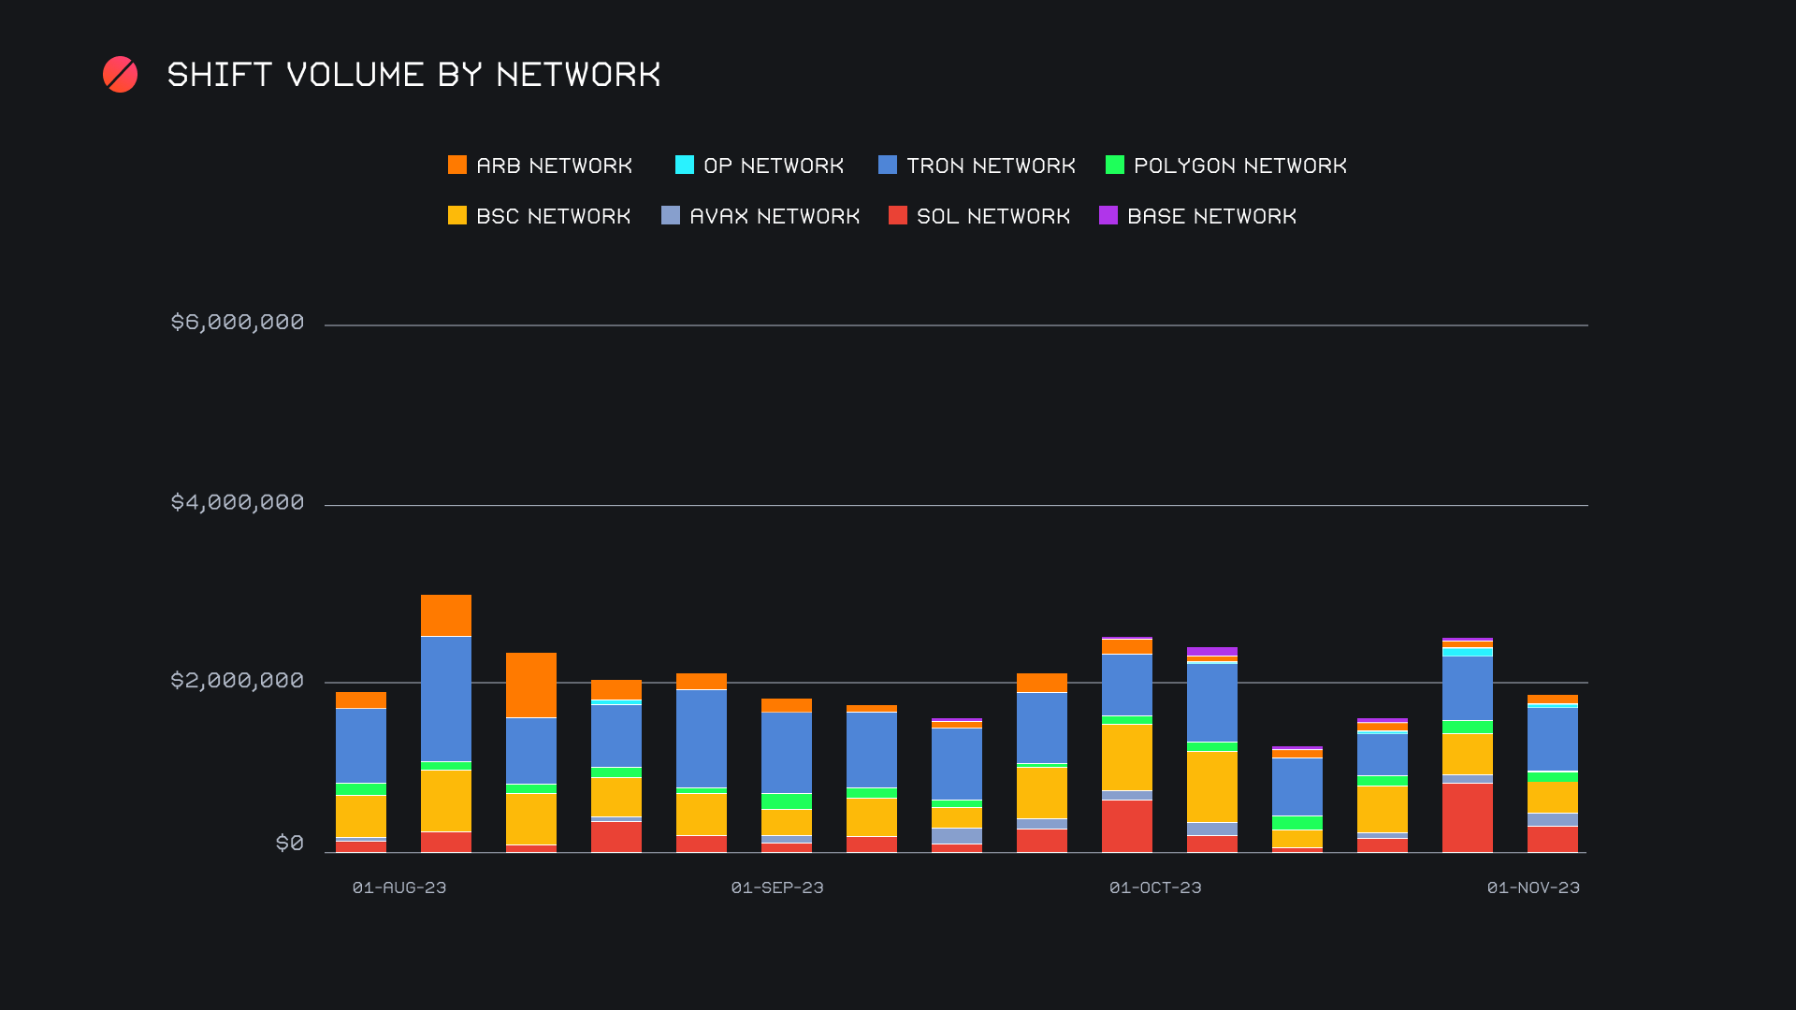This screenshot has height=1010, width=1796.
Task: Click the red SideShift logo icon
Action: (120, 75)
